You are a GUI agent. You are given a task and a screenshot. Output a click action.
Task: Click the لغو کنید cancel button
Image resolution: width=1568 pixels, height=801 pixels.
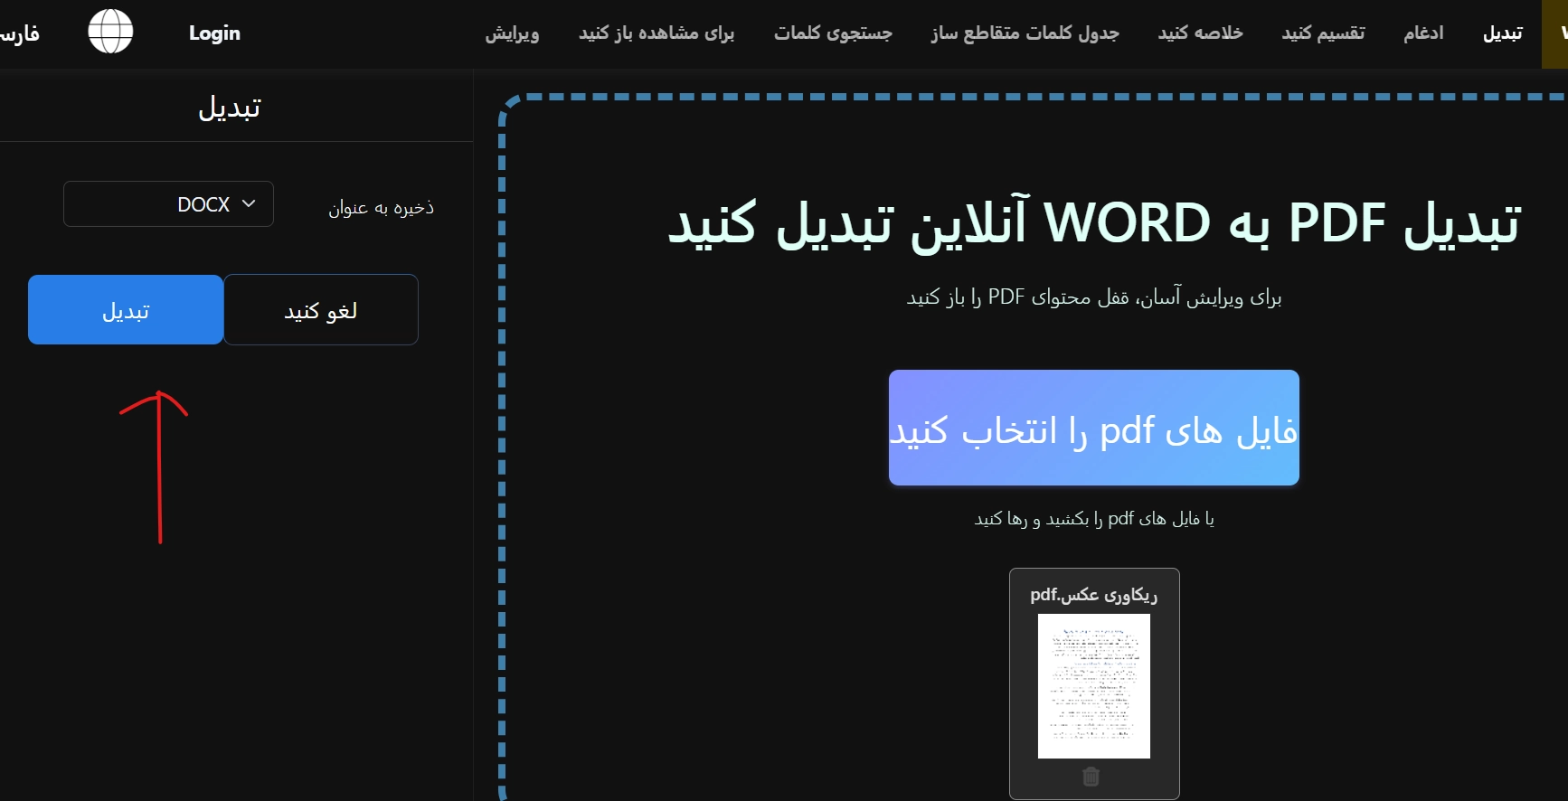(321, 310)
